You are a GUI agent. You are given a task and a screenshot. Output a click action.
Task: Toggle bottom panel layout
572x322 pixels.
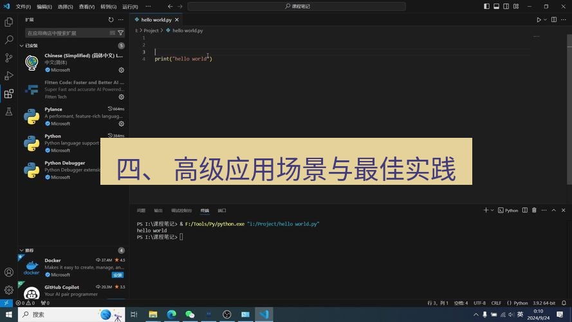[497, 6]
